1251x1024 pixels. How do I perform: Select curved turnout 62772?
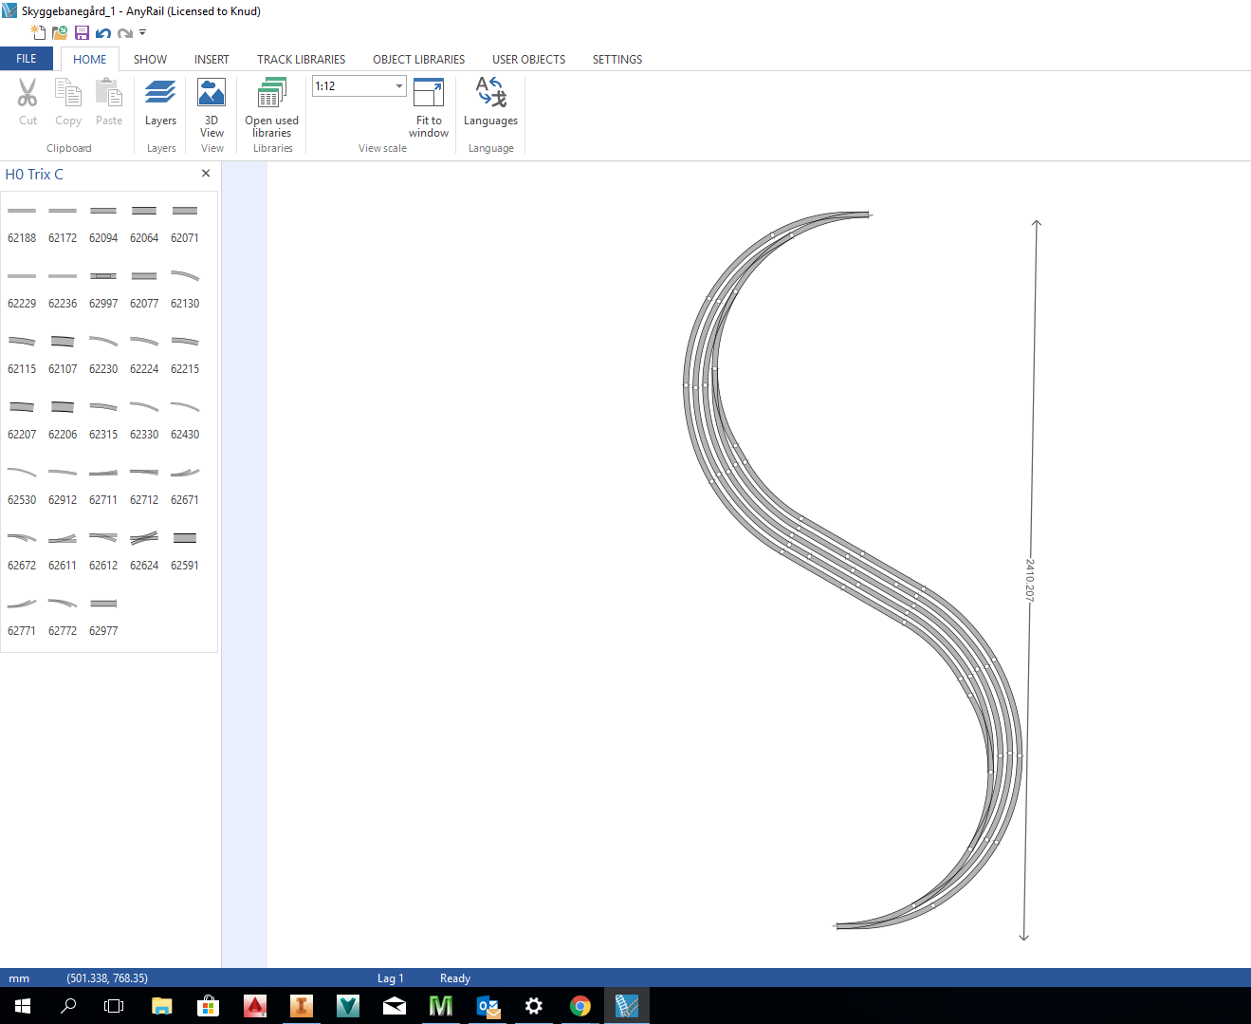tap(63, 615)
